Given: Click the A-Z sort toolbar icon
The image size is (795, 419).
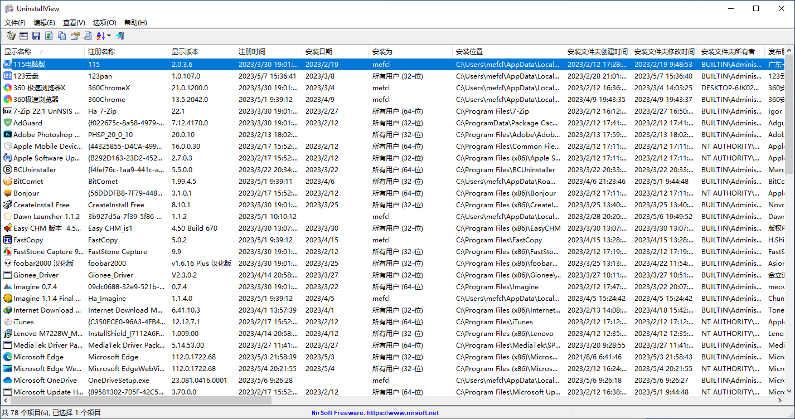Looking at the screenshot, I should 100,36.
